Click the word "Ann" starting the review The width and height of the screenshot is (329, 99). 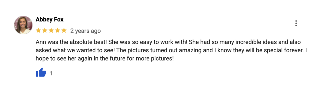(41, 42)
